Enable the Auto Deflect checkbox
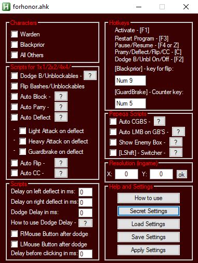Image resolution: width=198 pixels, height=263 pixels. [x=14, y=117]
